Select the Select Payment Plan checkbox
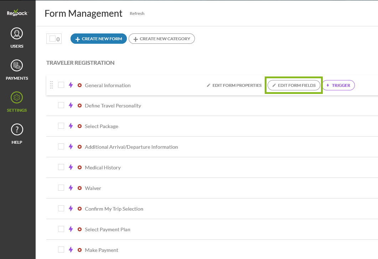This screenshot has height=259, width=378. coord(61,229)
